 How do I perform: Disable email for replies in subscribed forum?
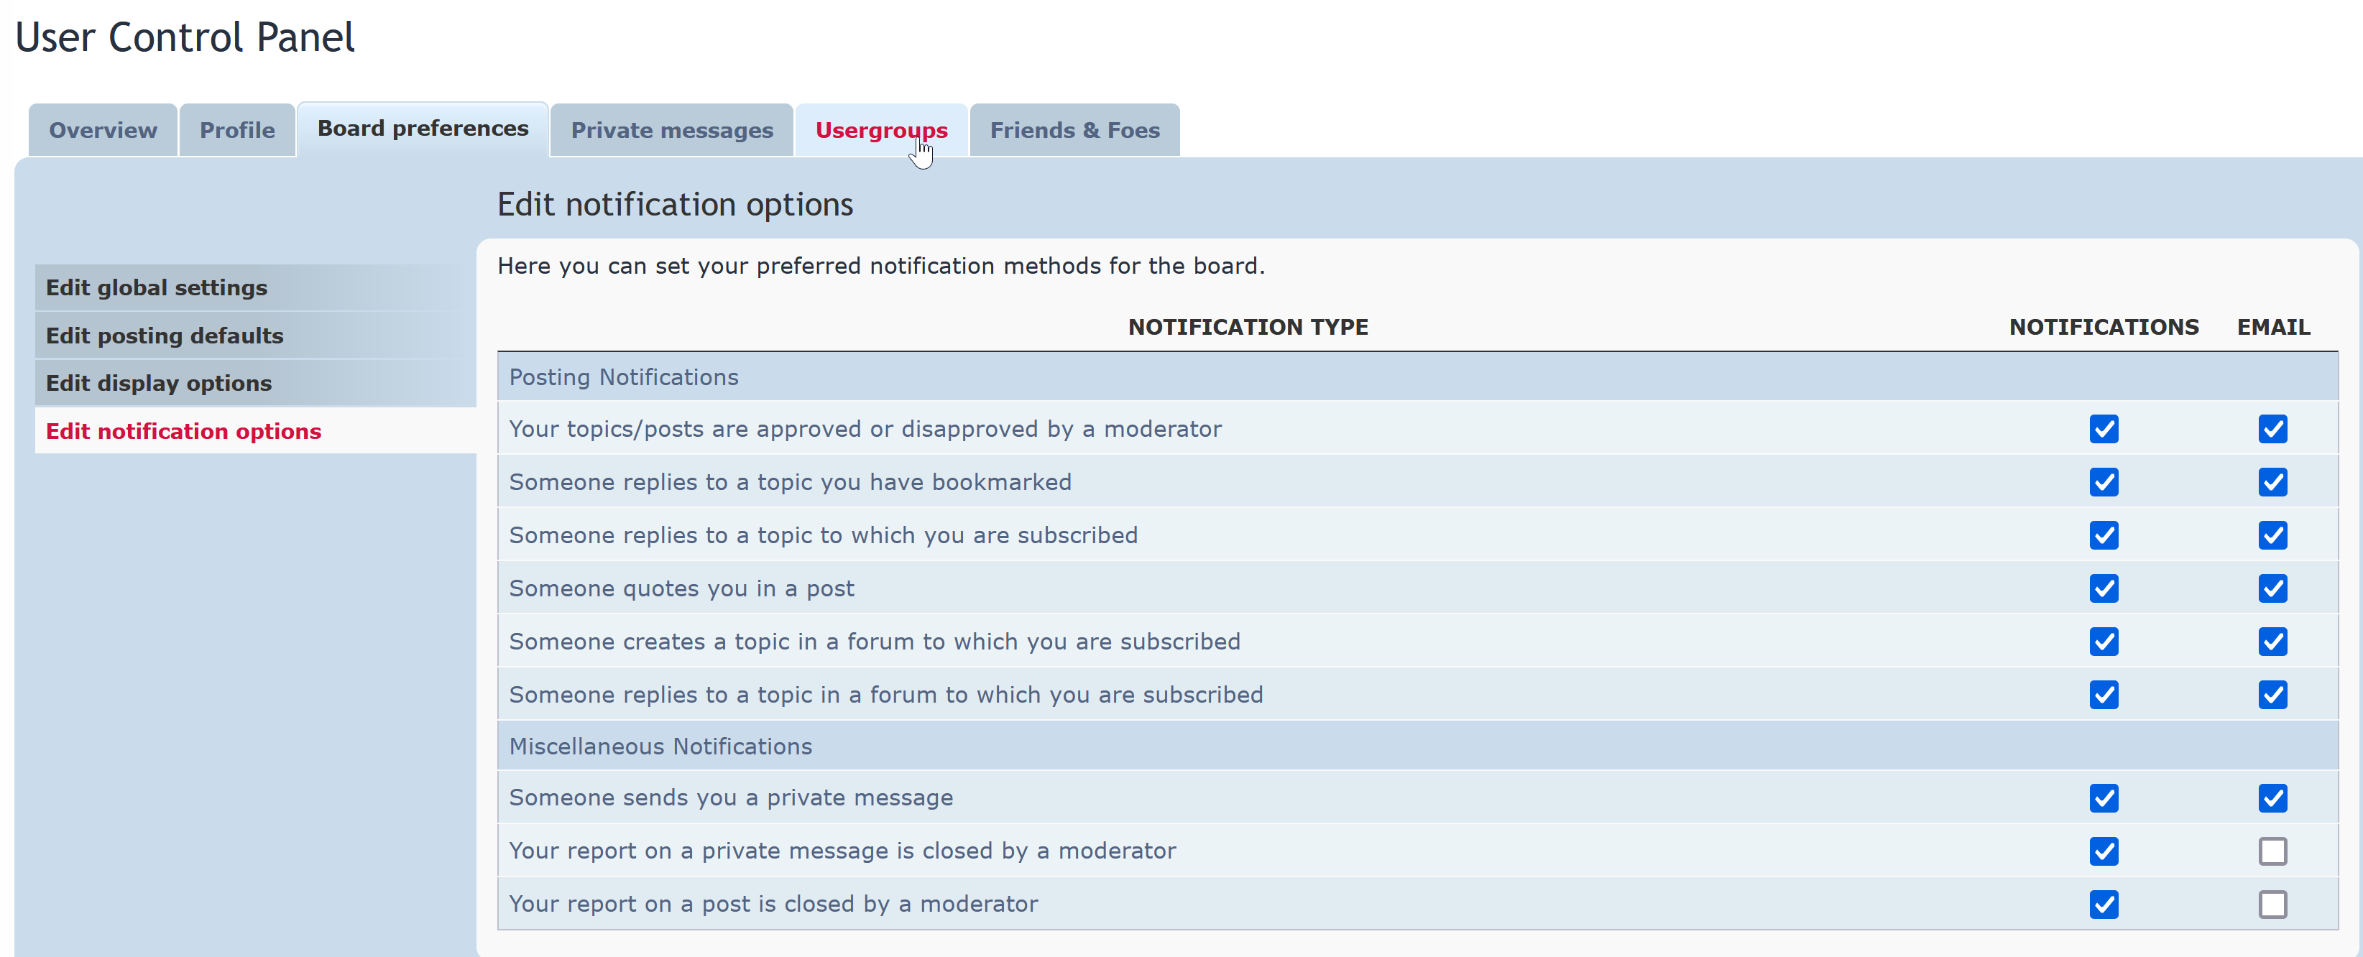click(2272, 695)
